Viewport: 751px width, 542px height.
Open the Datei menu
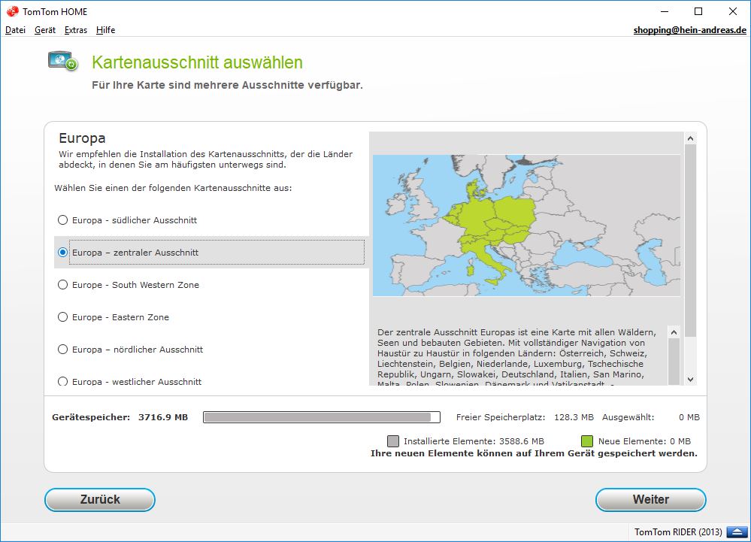pyautogui.click(x=15, y=30)
